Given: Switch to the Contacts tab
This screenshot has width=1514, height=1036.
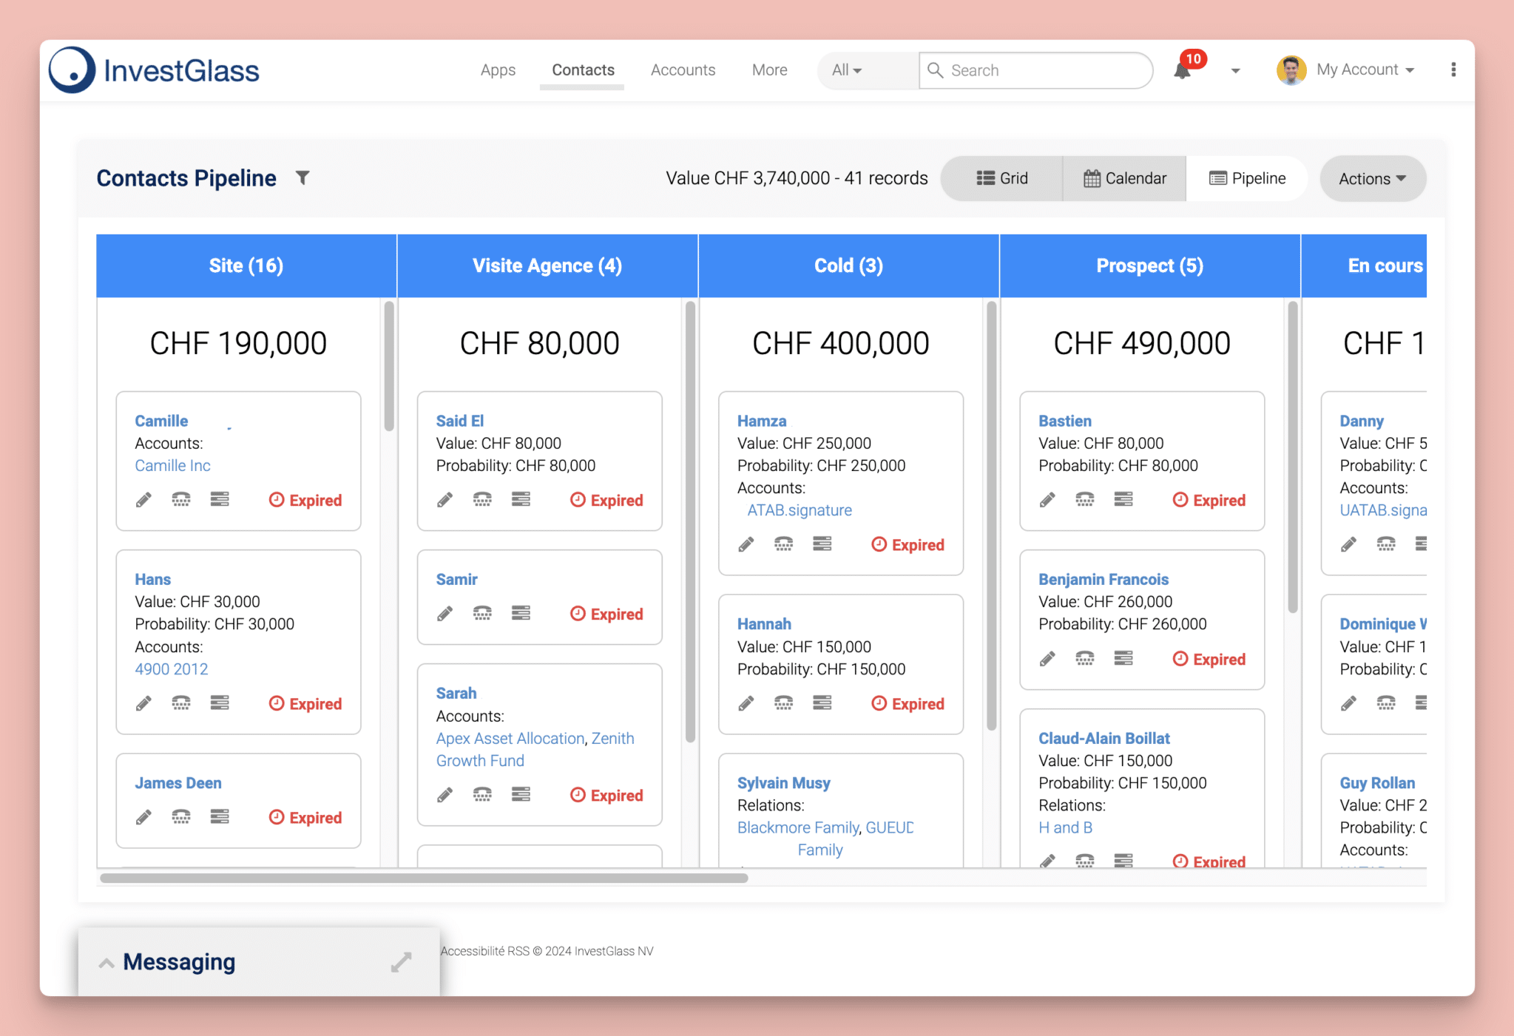Looking at the screenshot, I should pyautogui.click(x=583, y=70).
